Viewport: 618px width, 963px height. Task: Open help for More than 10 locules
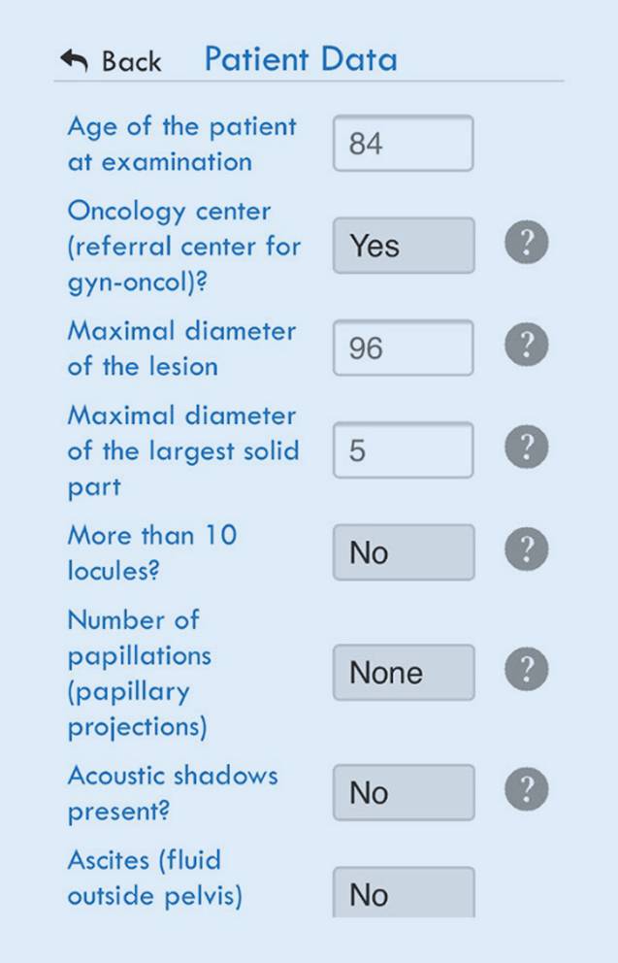click(526, 549)
